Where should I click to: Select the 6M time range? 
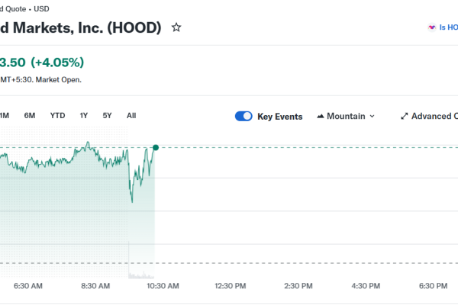click(30, 116)
